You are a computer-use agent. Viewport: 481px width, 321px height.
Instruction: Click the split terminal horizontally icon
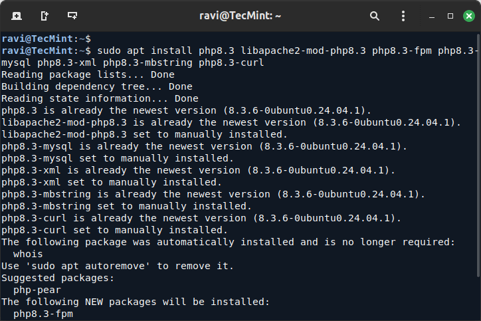(72, 15)
